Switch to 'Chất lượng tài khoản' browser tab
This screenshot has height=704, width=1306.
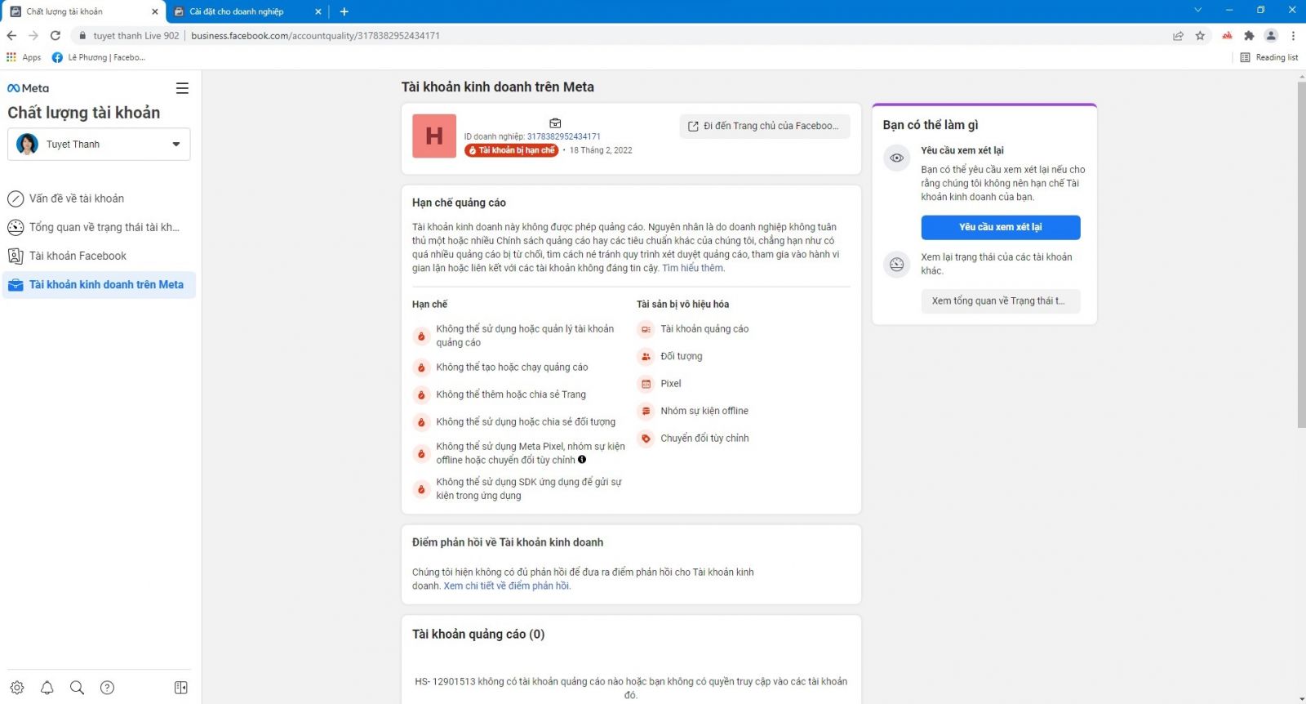pyautogui.click(x=82, y=11)
